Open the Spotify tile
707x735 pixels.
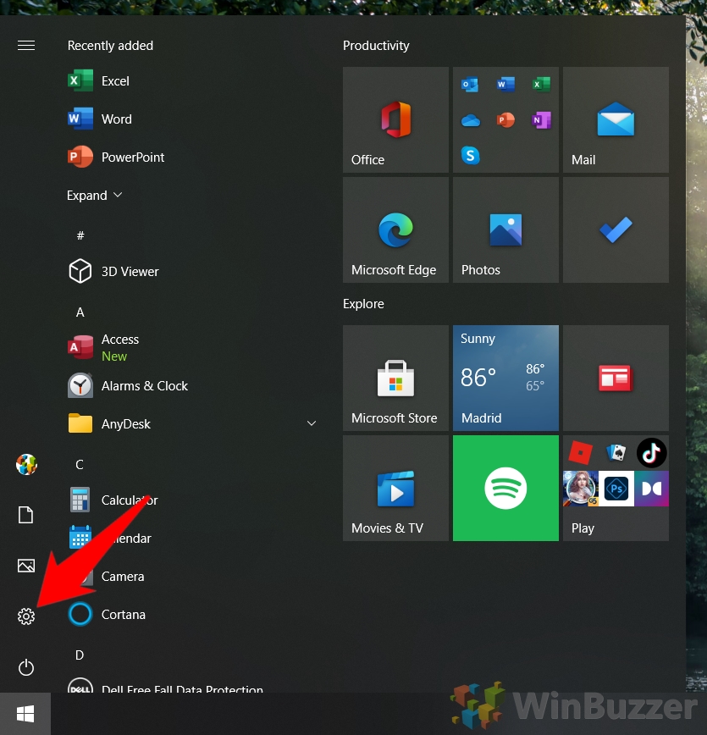click(505, 488)
